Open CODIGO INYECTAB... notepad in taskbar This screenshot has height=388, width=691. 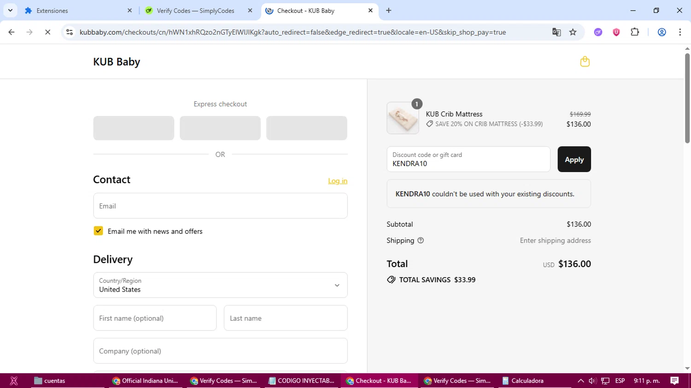tap(301, 381)
